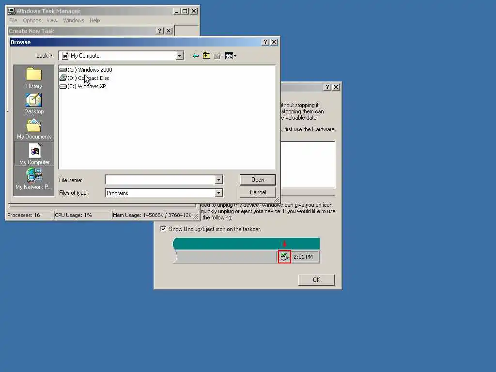Click the Unplug/Eject tray icon preview
496x372 pixels.
click(x=284, y=257)
